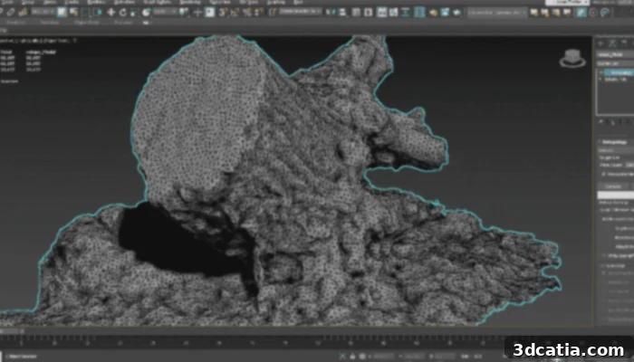Toggle the 3D Snaps icon
This screenshot has width=634, height=362.
click(223, 12)
